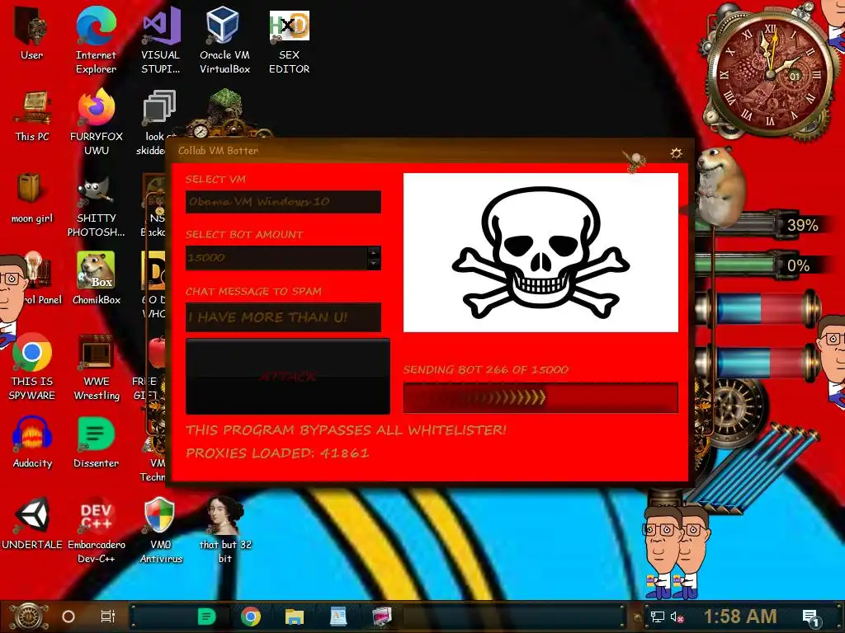Open the Audacity desktop icon
845x633 pixels.
click(32, 442)
